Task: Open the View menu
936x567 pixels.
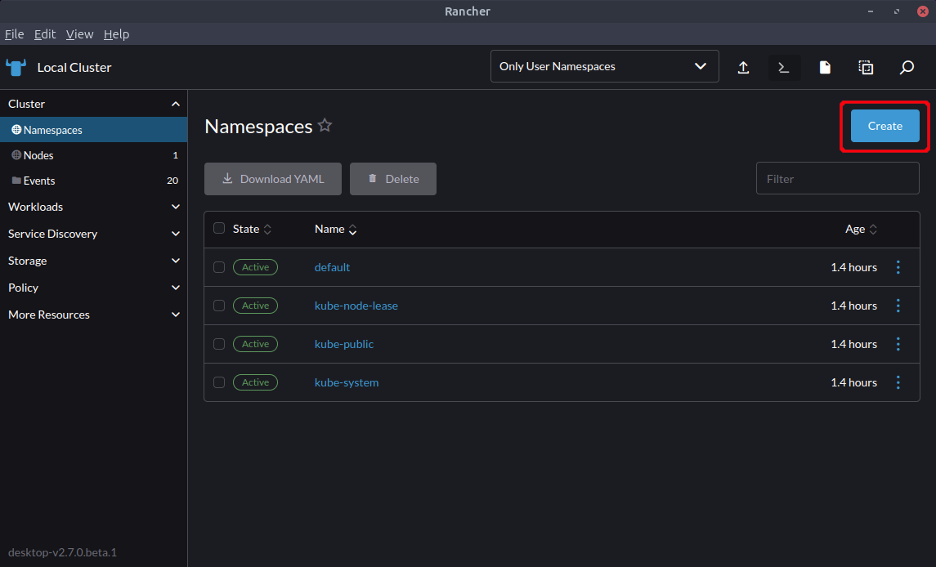Action: coord(79,34)
